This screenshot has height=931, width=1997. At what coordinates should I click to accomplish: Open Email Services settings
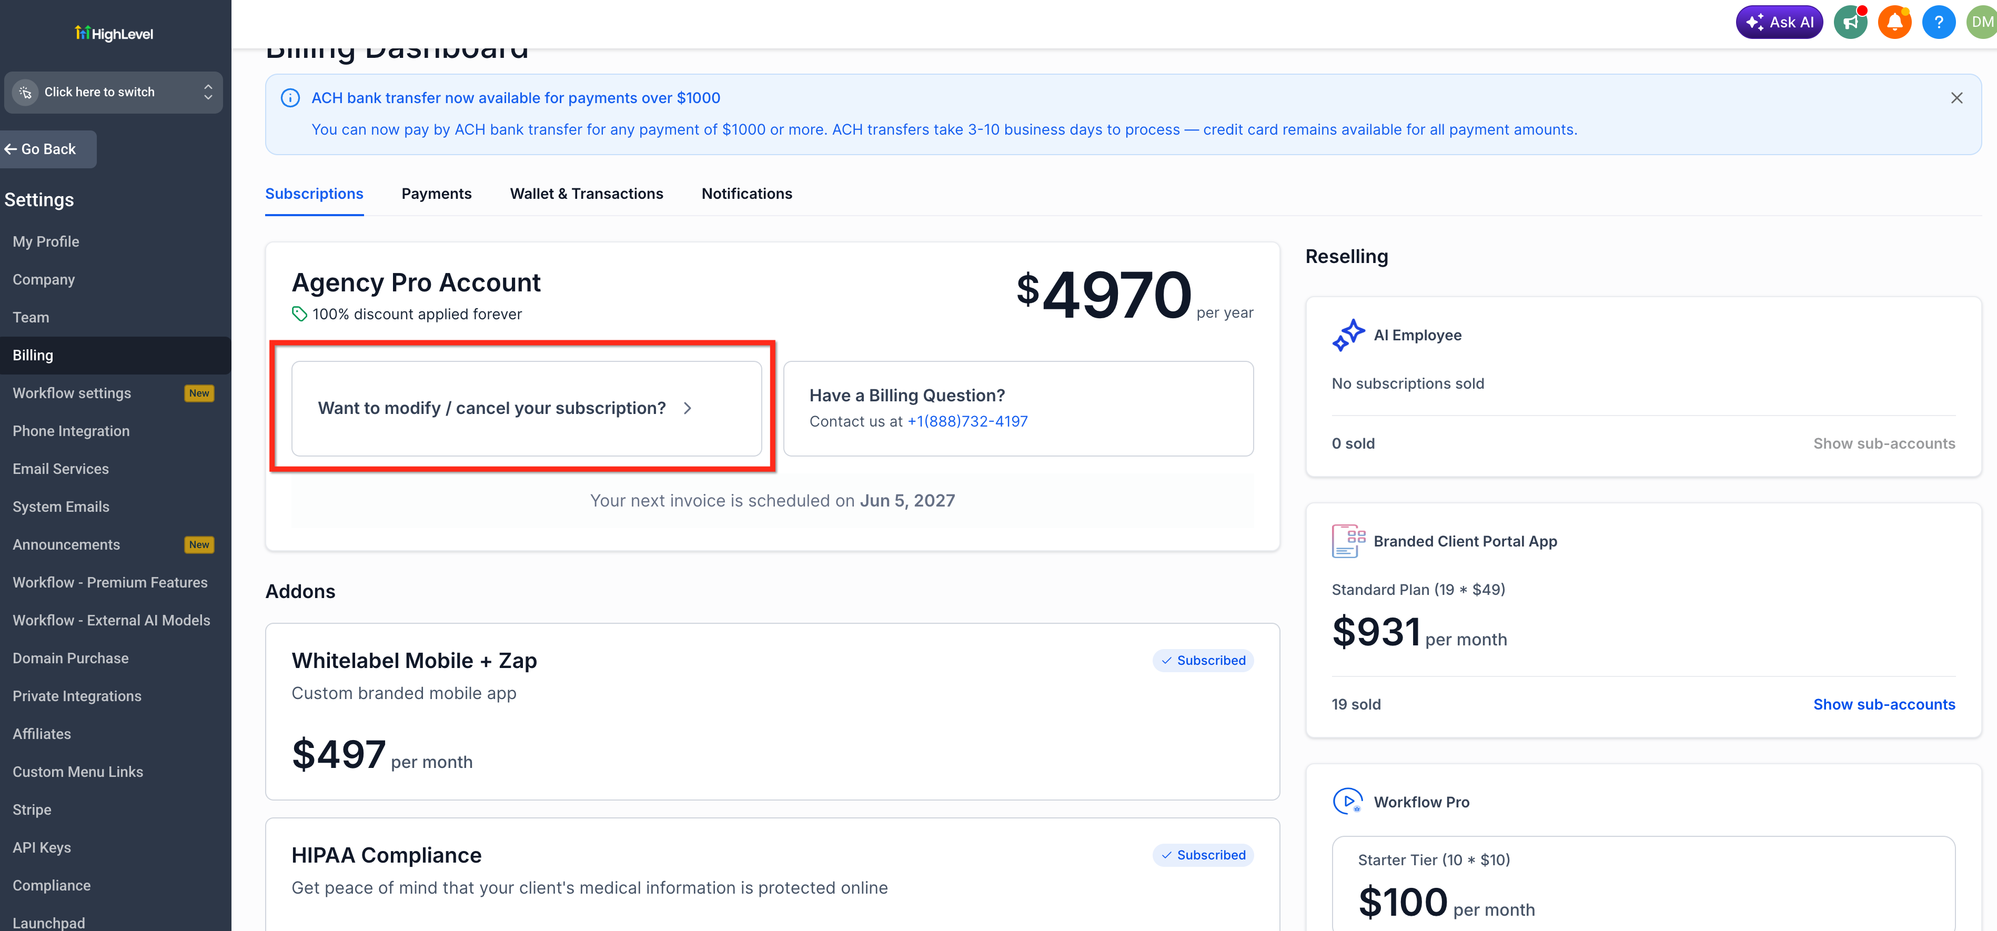(60, 469)
